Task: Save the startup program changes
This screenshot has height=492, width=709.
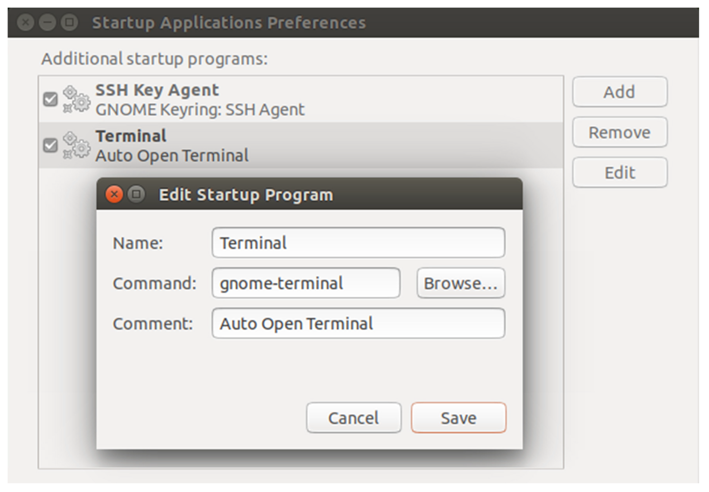Action: pyautogui.click(x=458, y=418)
